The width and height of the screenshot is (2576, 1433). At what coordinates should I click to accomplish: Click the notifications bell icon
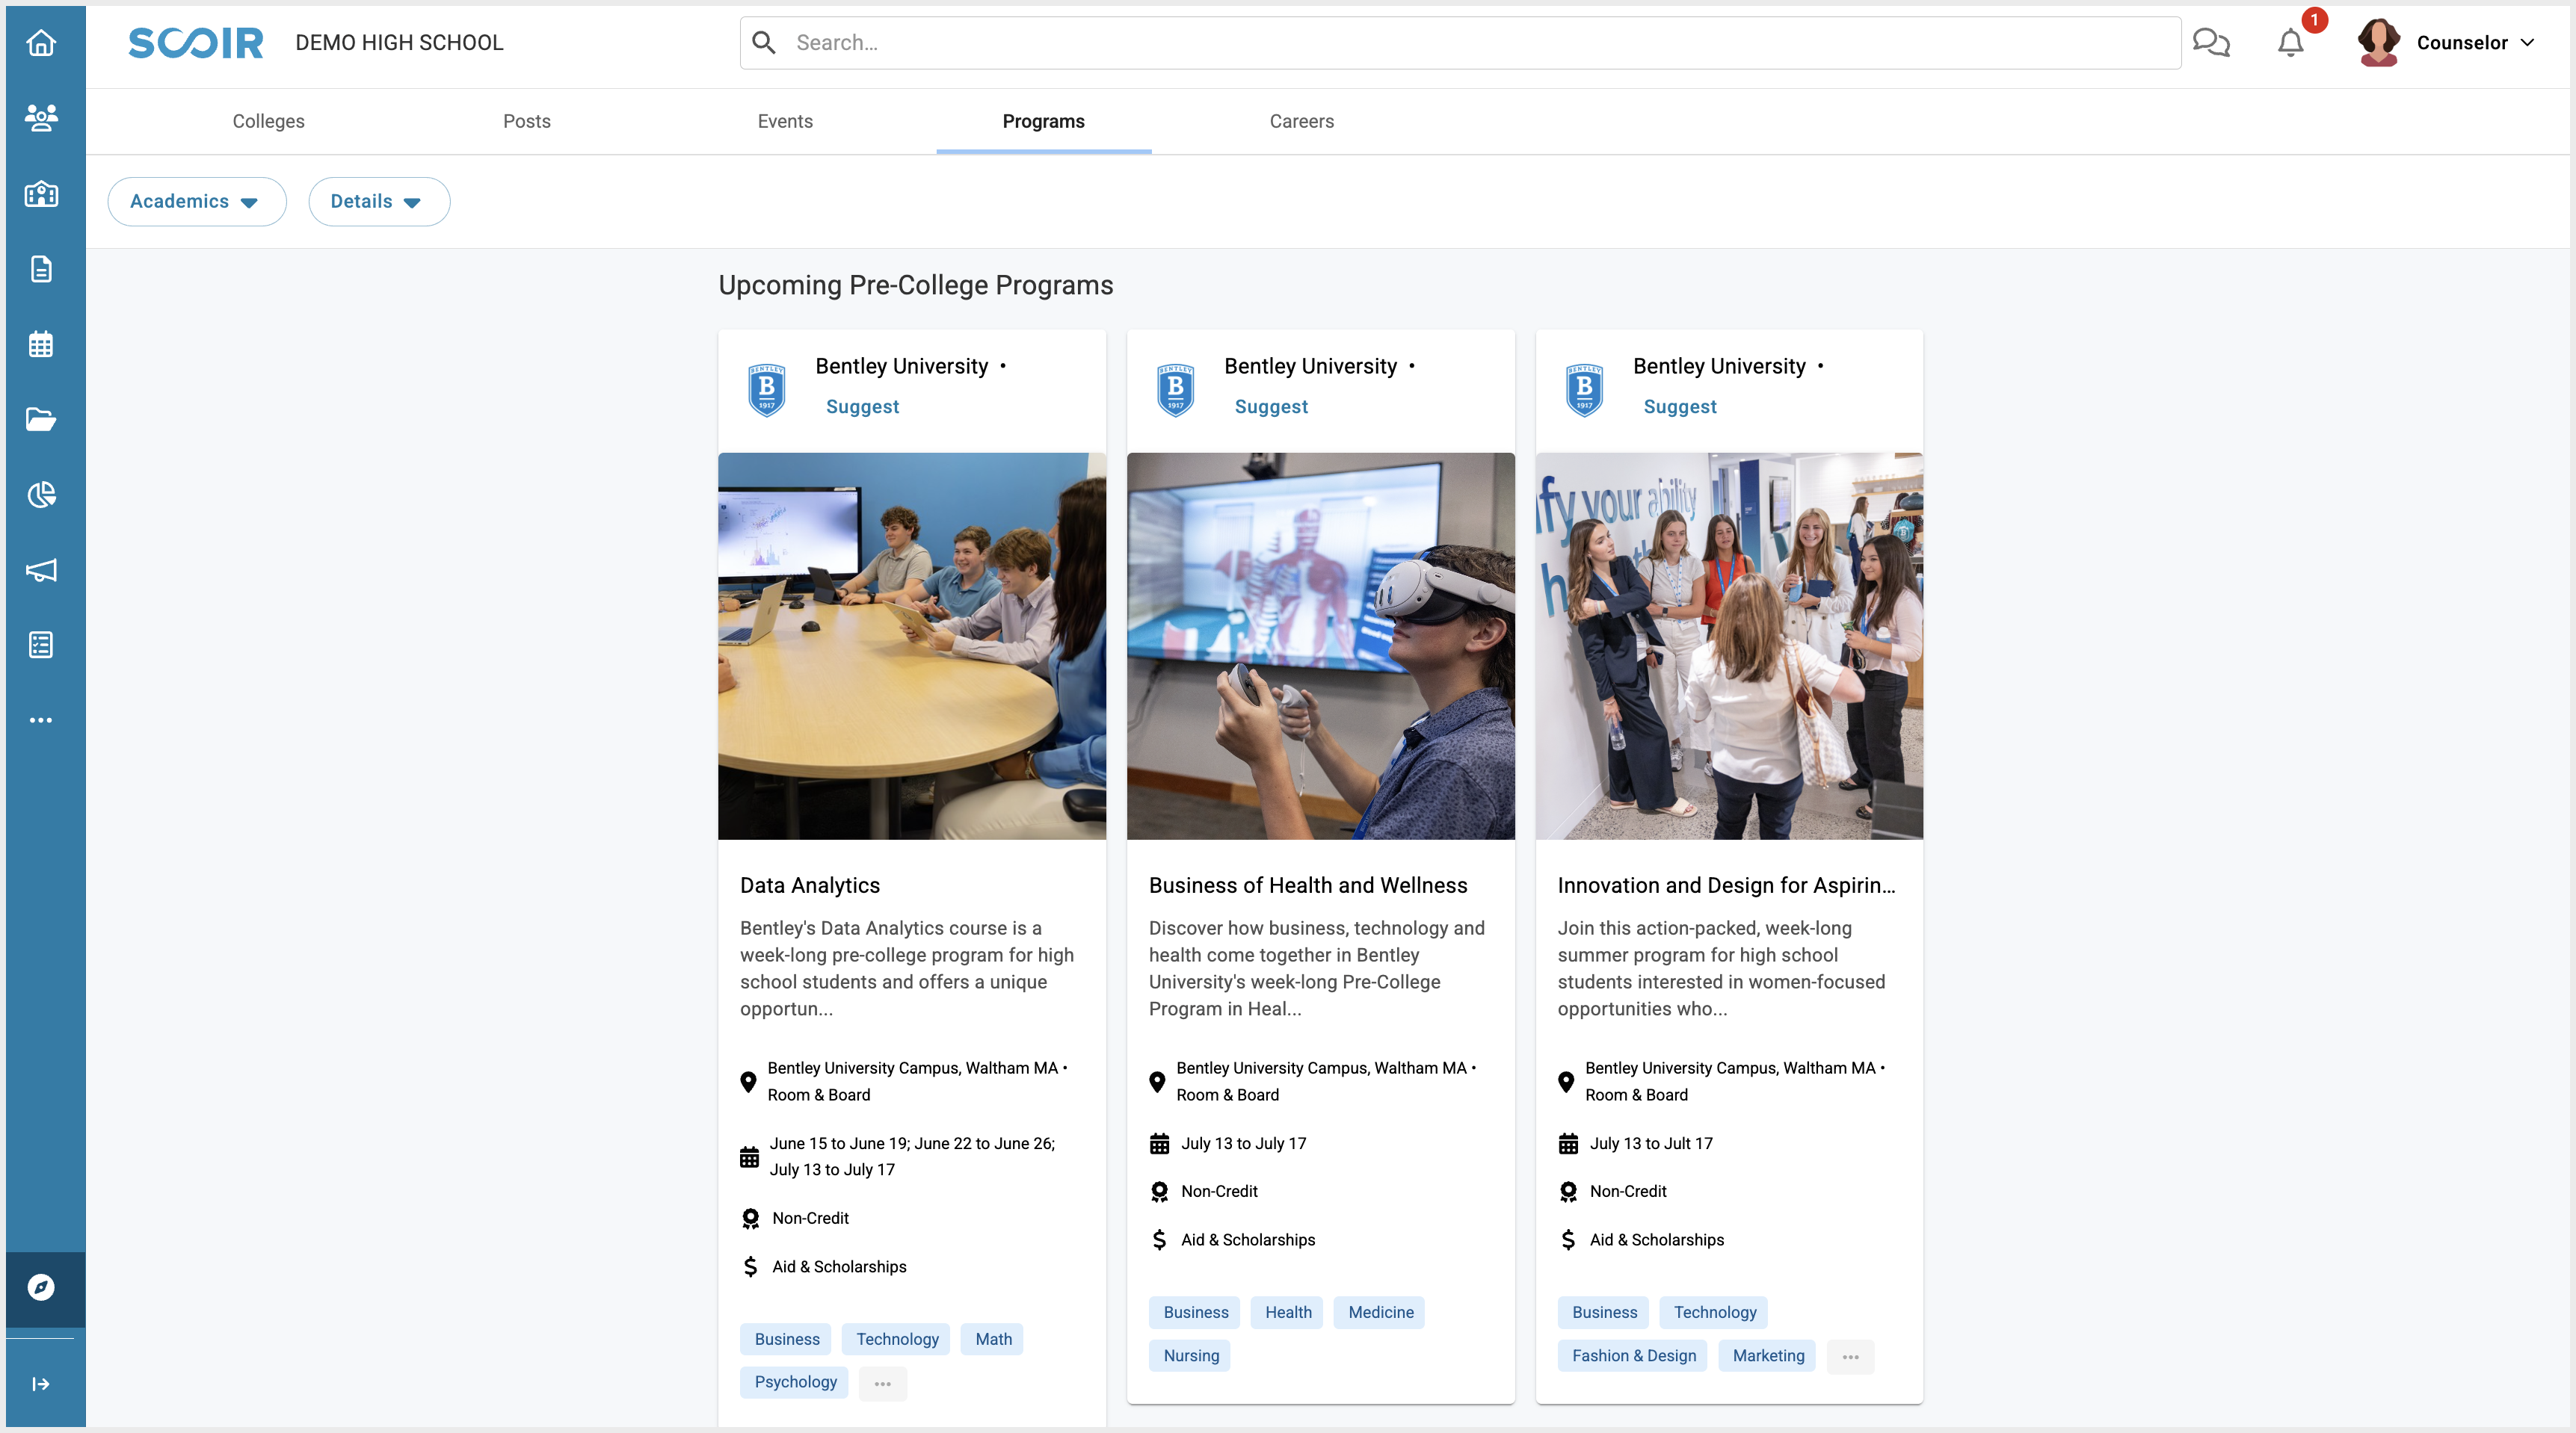2290,43
